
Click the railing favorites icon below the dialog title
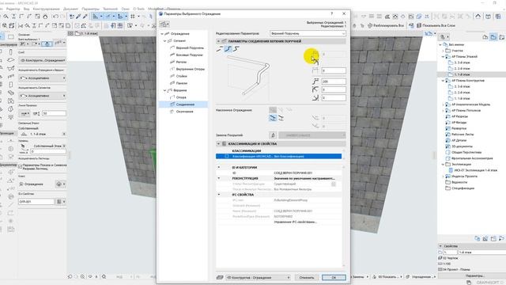[x=164, y=25]
